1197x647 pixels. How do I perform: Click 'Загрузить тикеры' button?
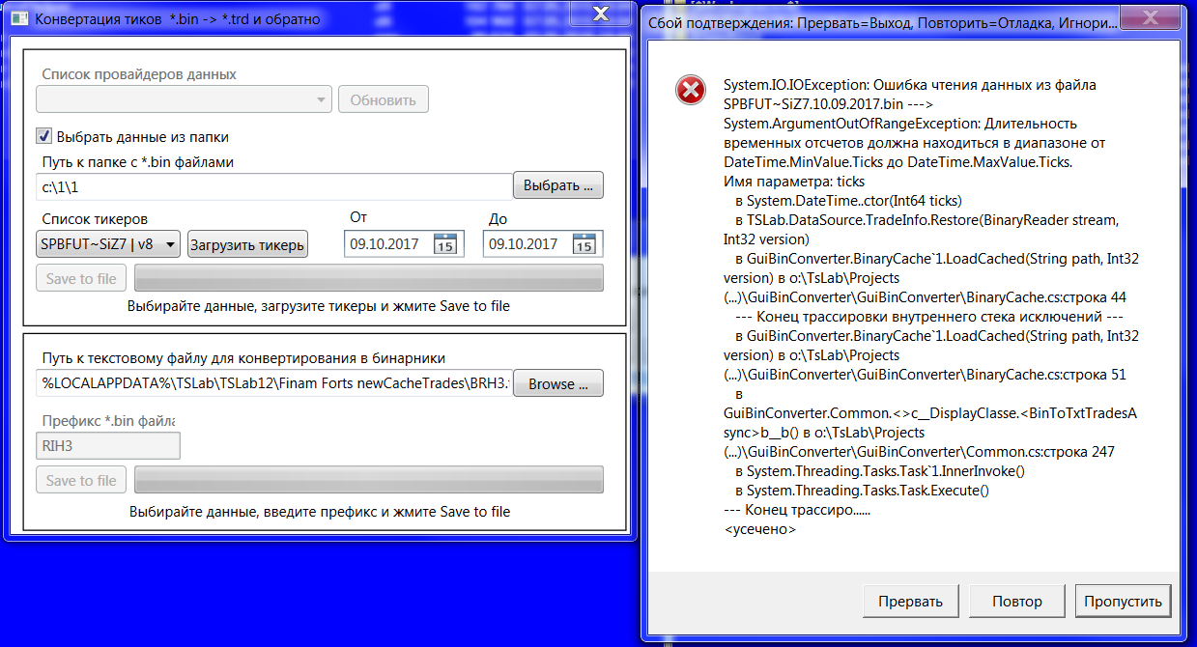pyautogui.click(x=247, y=244)
